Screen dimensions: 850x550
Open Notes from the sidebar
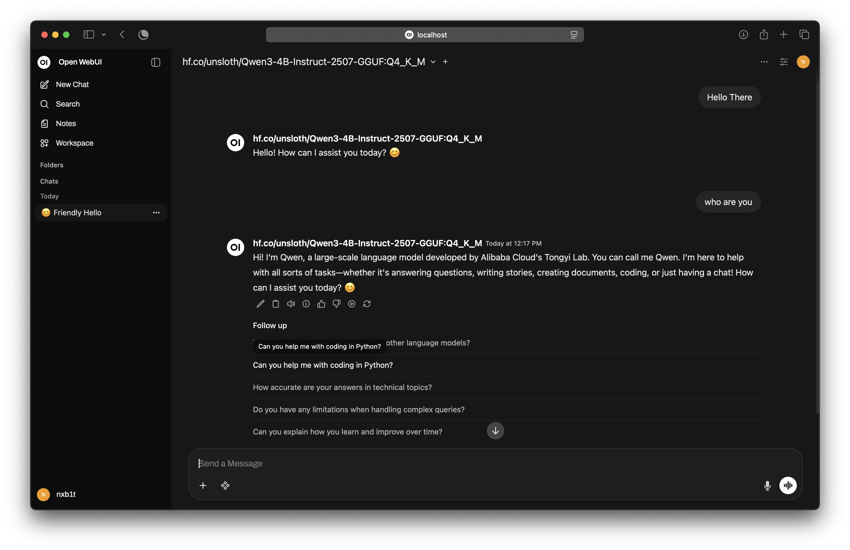click(65, 123)
